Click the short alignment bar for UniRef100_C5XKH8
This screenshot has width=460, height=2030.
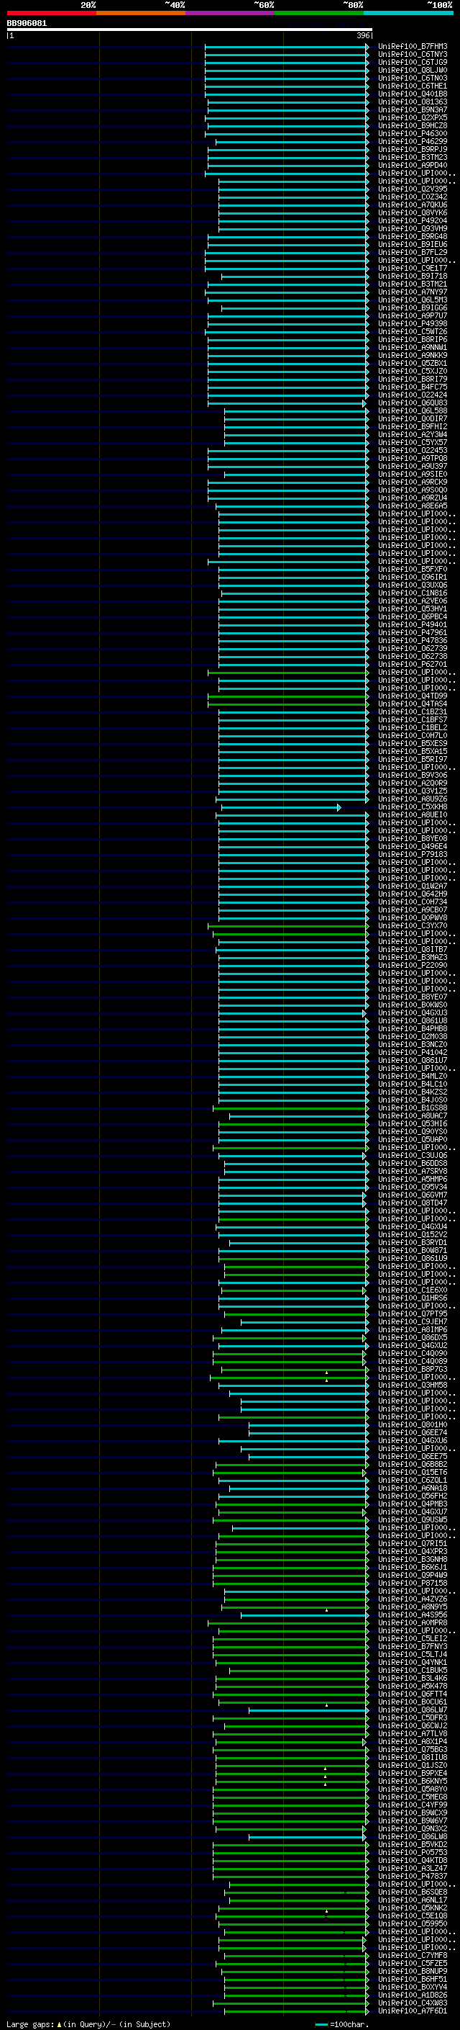click(x=281, y=807)
